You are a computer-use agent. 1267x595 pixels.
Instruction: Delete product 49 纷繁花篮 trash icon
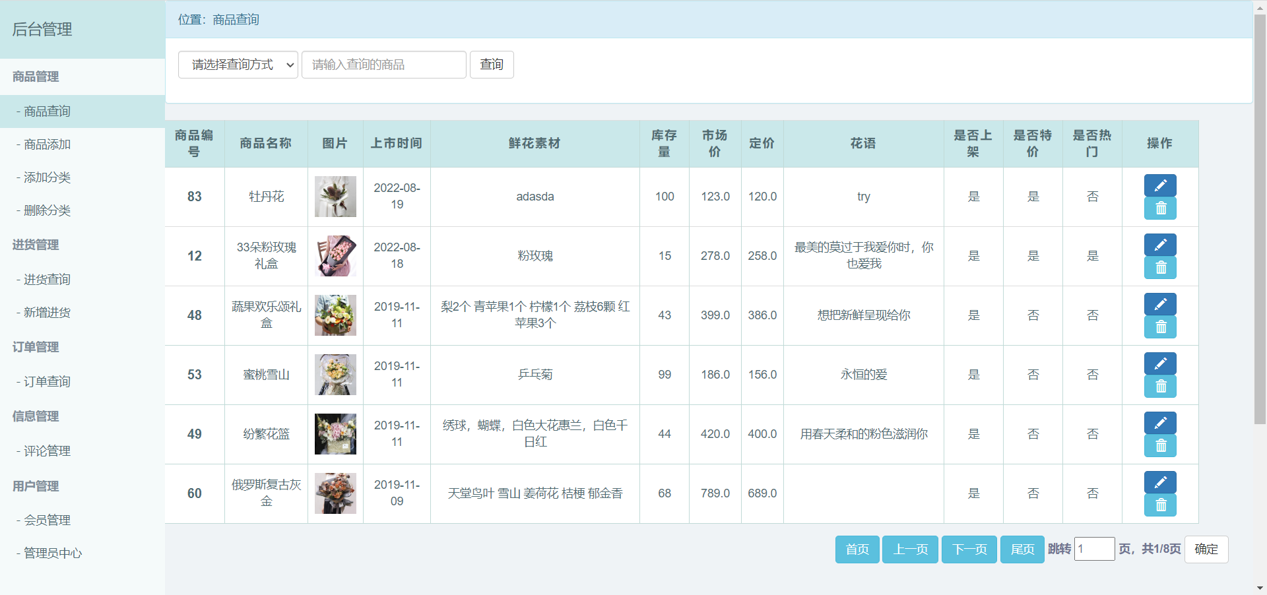1160,446
